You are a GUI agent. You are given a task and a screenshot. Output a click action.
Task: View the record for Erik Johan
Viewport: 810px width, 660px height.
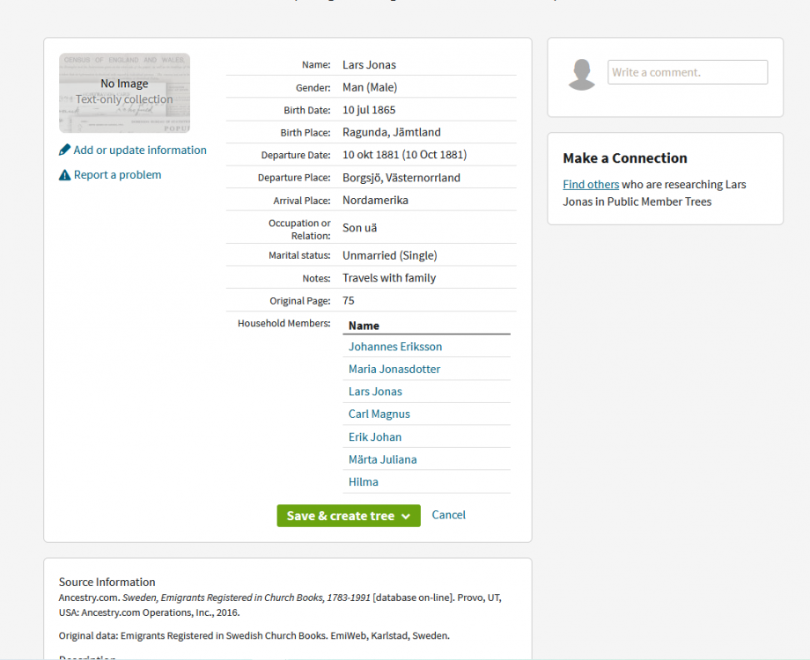tap(375, 437)
